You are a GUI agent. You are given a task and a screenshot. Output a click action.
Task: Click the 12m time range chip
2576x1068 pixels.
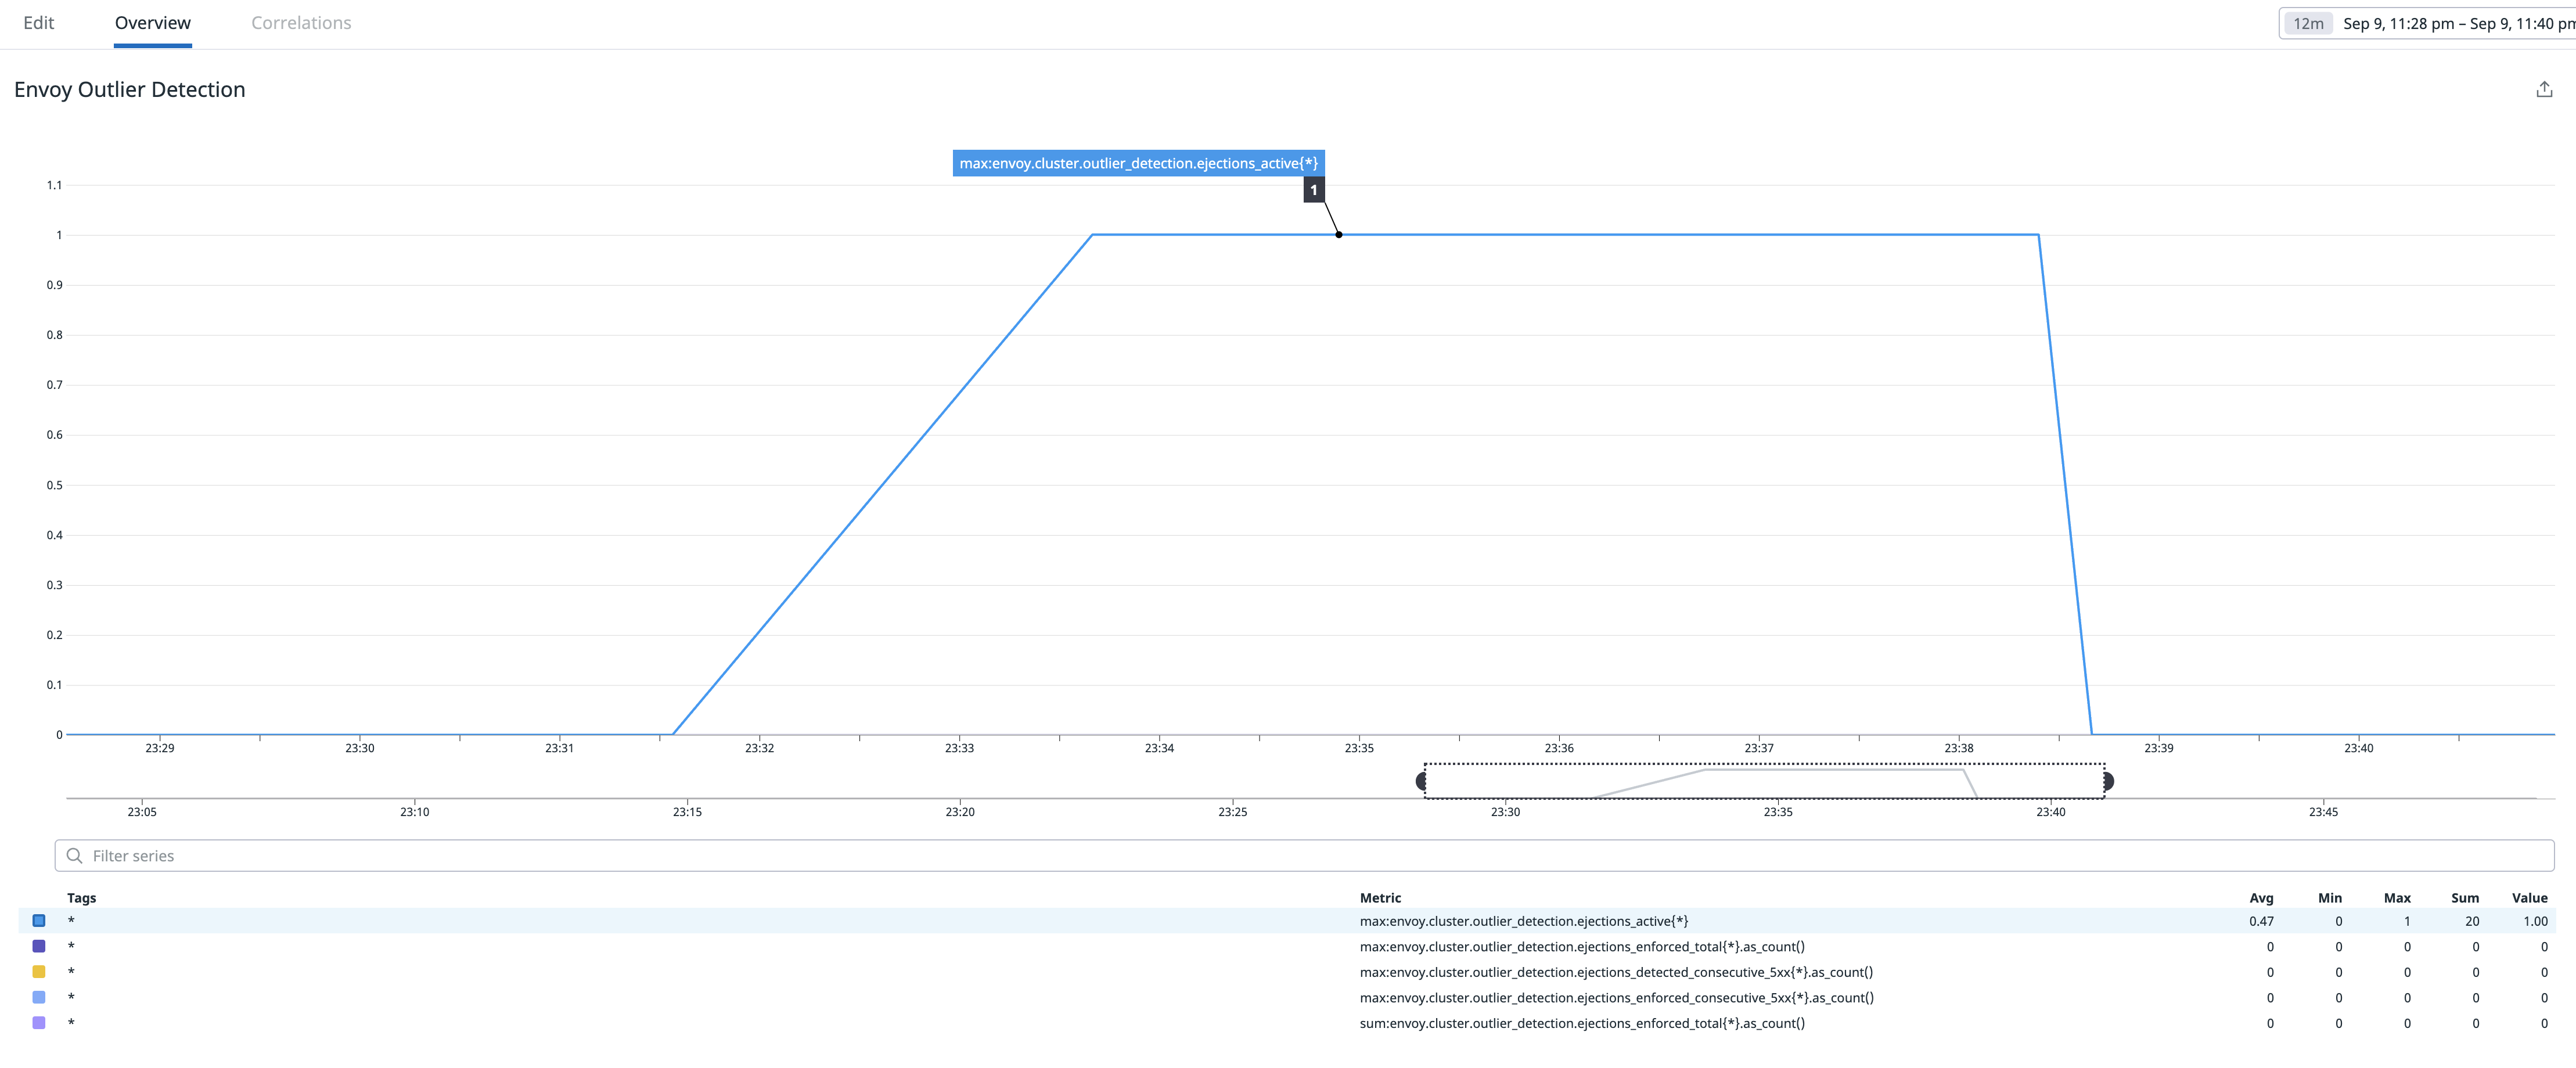2309,23
